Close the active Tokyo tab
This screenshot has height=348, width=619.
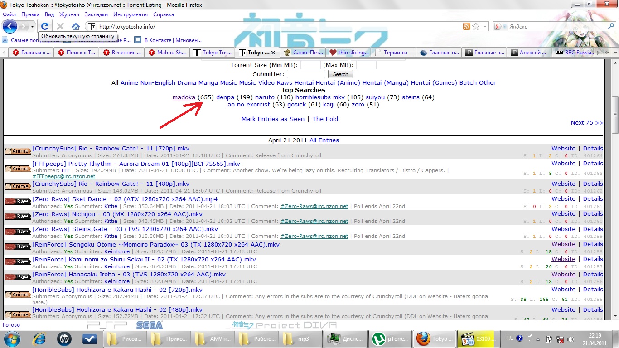[x=274, y=53]
